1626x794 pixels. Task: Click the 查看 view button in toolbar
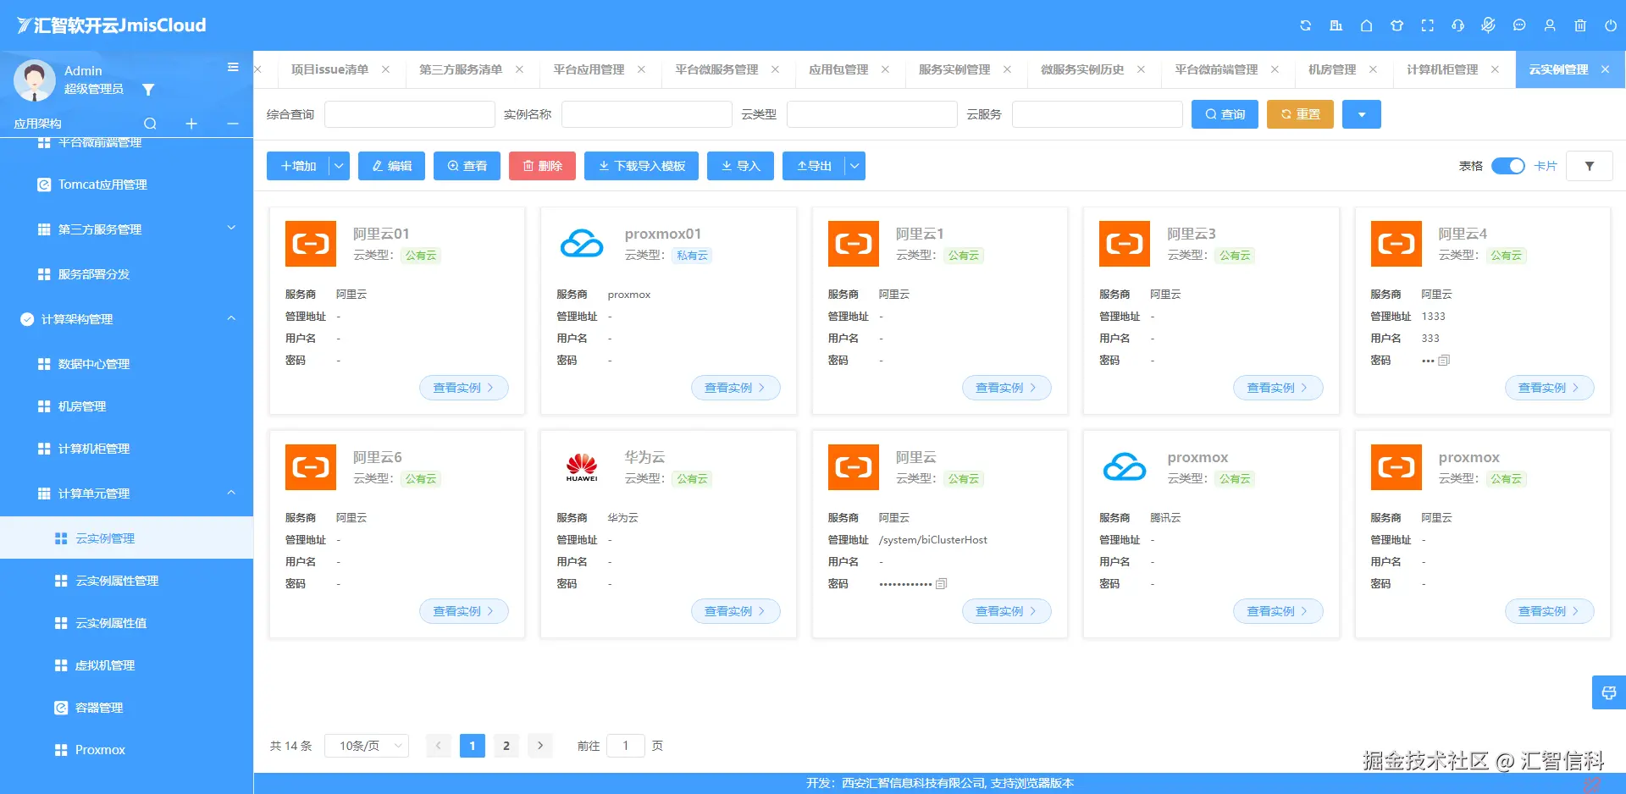(x=467, y=166)
